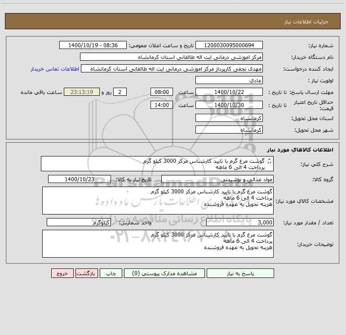
Task: Click the label 'ایجاد کننده درخواست:'
Action: pos(308,69)
